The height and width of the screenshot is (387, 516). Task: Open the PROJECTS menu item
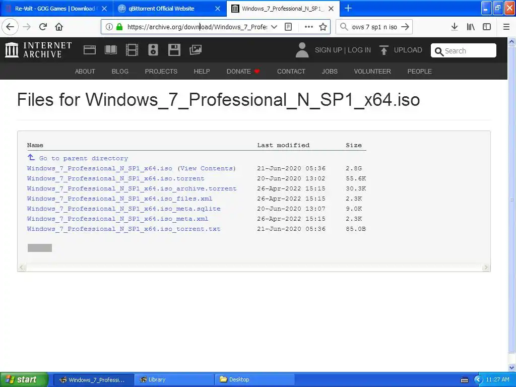pyautogui.click(x=161, y=72)
